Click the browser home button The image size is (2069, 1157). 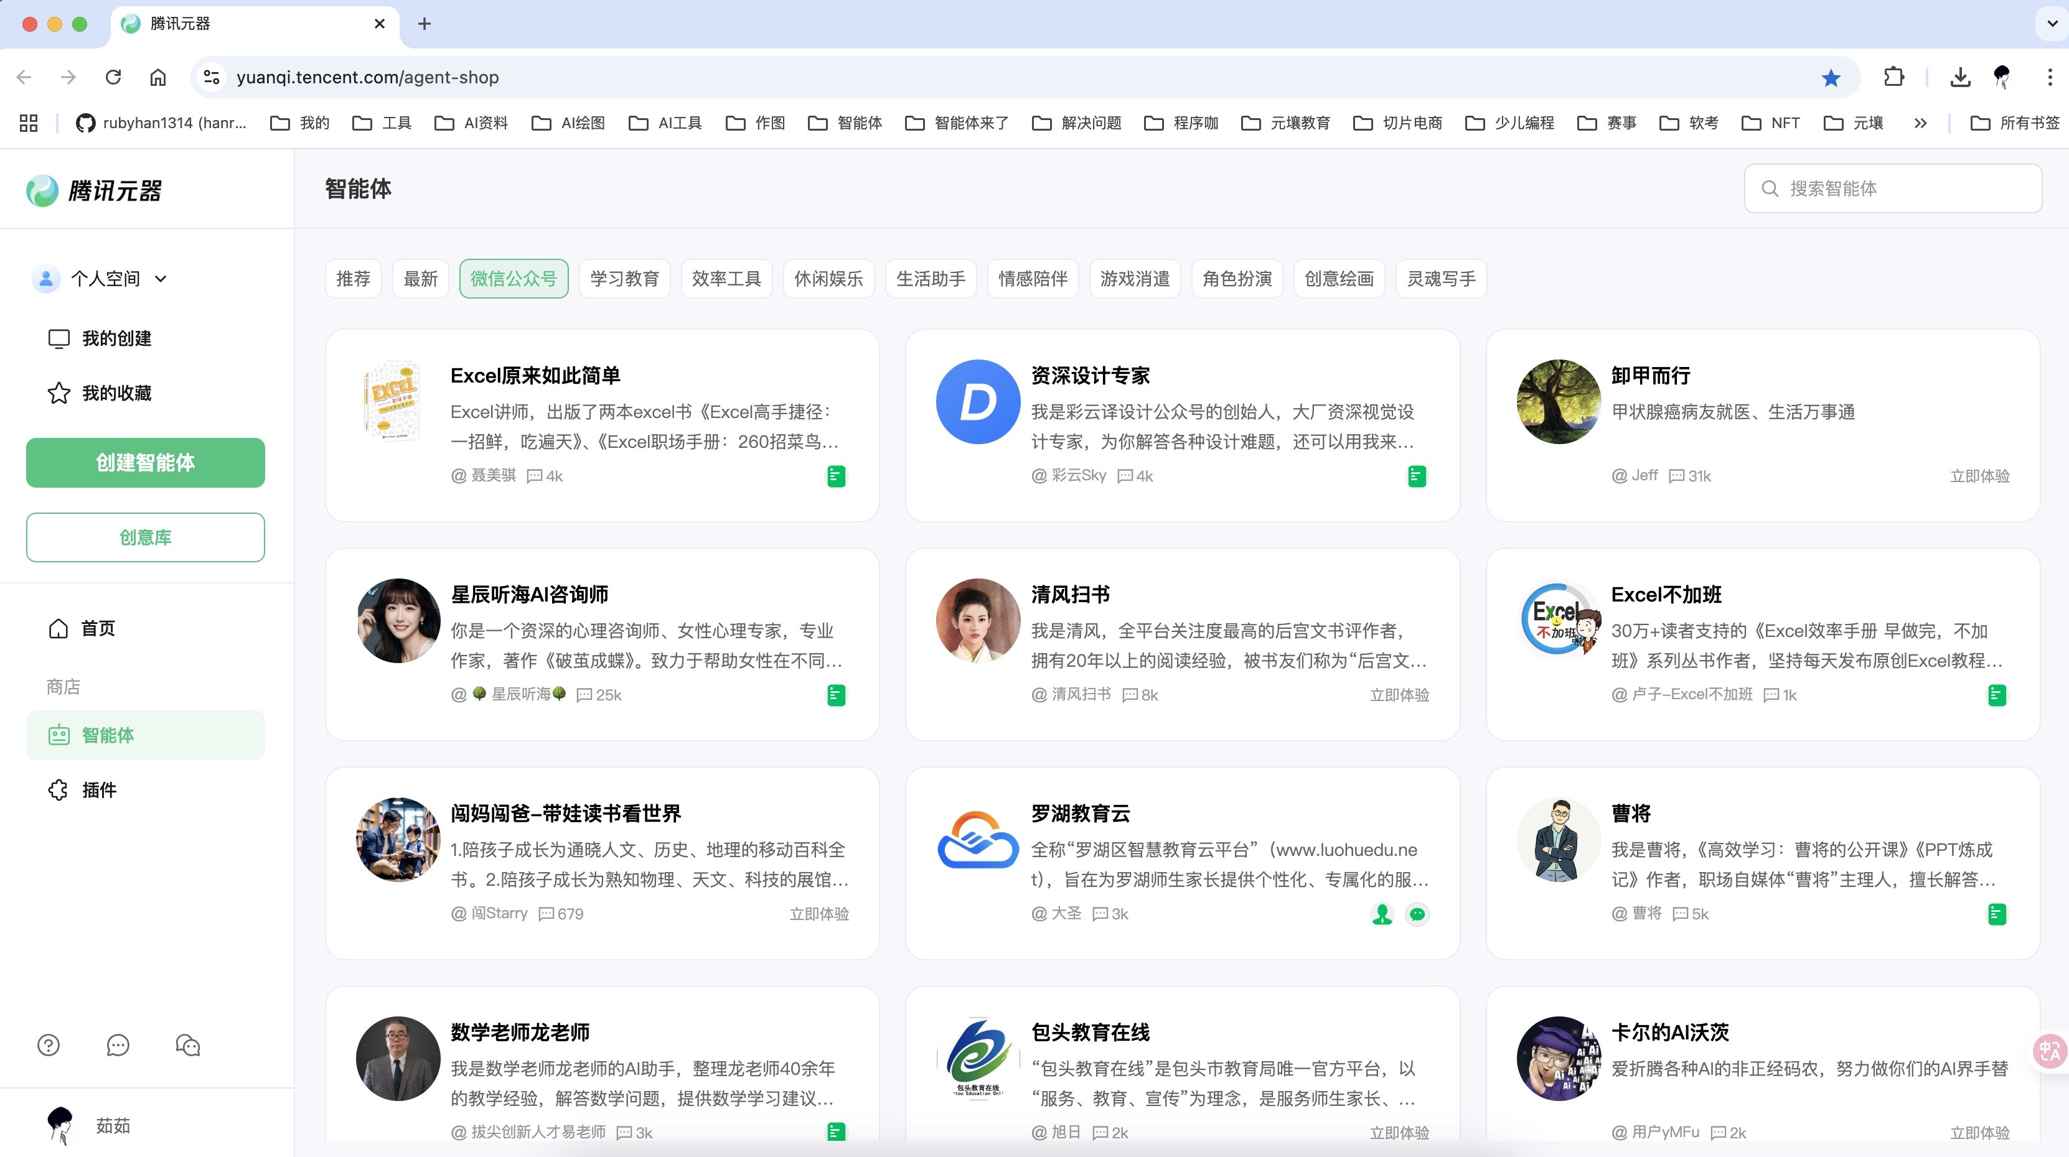[x=158, y=77]
